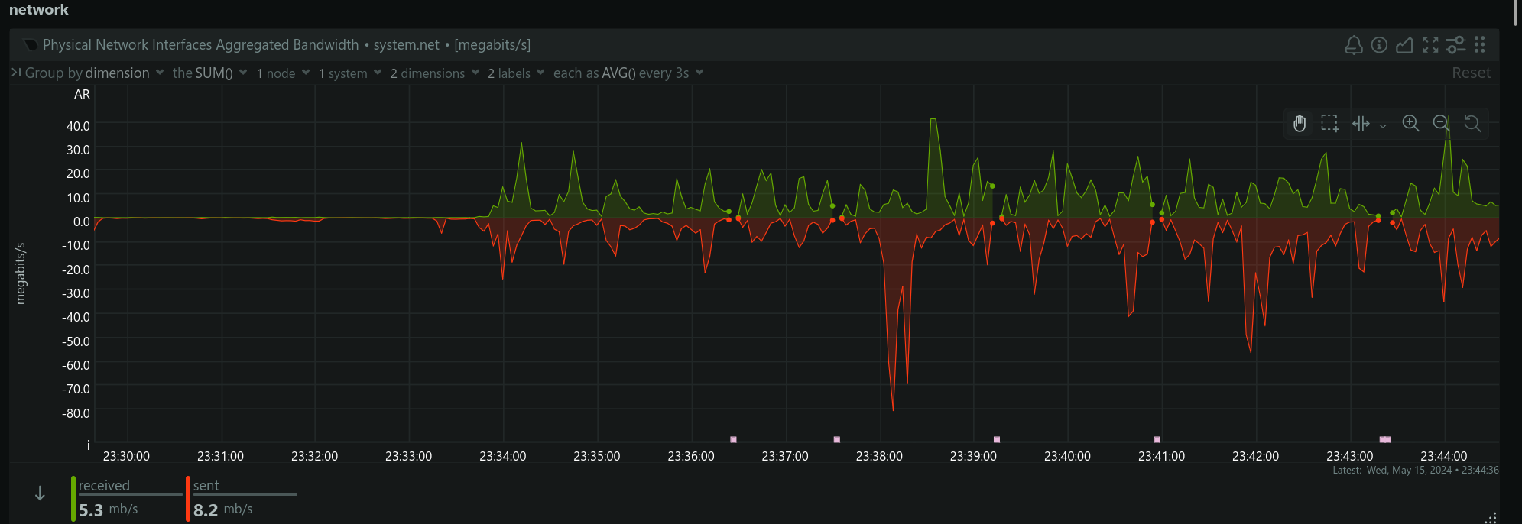Click the Reset button

[1471, 73]
